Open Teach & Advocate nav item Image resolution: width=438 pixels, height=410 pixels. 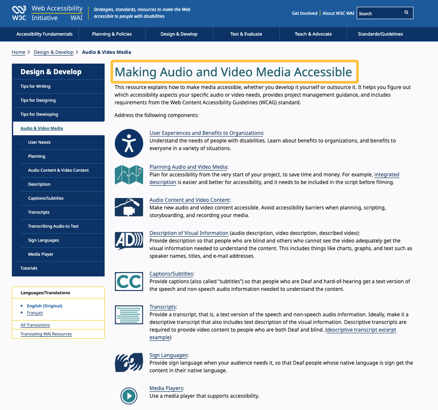coord(313,34)
